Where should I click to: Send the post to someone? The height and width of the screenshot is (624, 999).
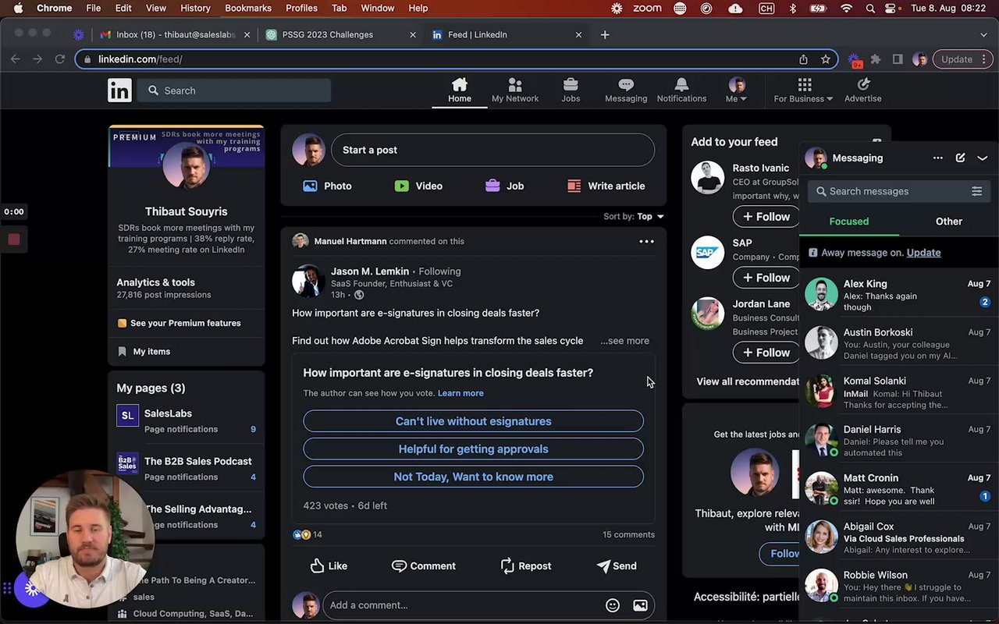(x=617, y=565)
